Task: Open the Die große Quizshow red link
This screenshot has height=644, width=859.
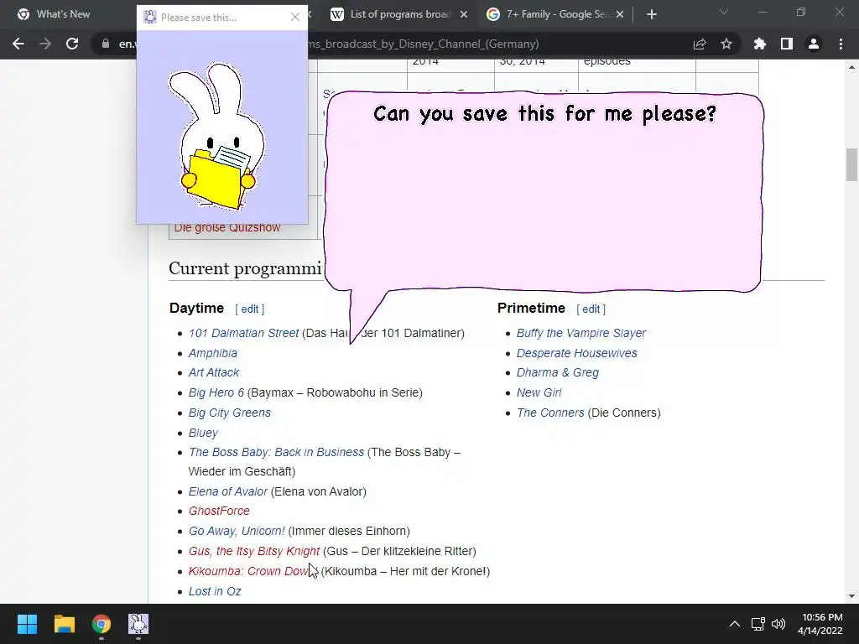Action: coord(226,228)
